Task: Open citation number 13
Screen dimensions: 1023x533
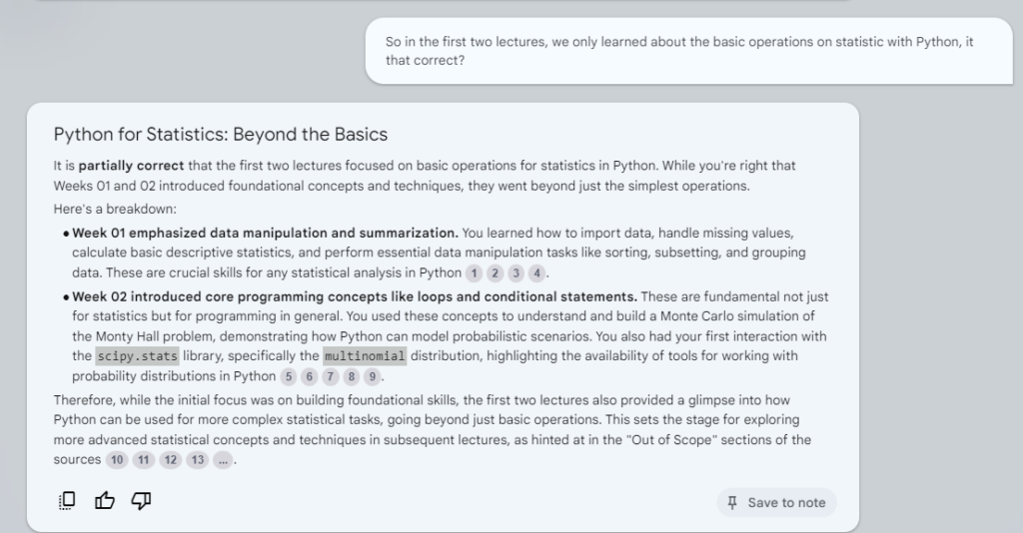Action: coord(198,460)
